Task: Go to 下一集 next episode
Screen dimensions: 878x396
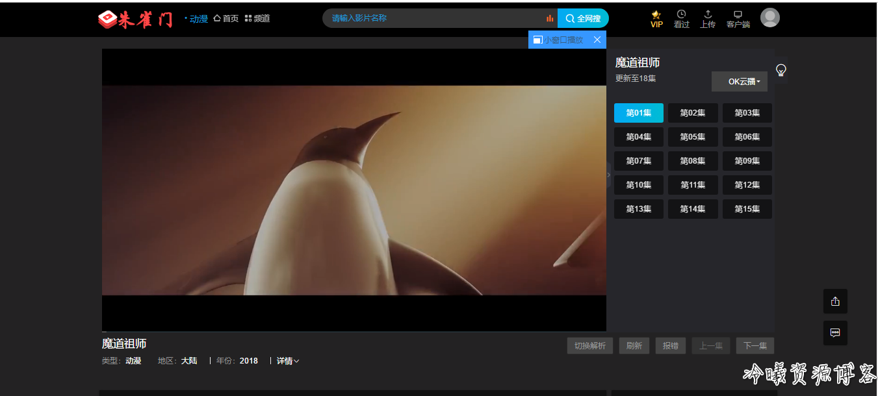Action: [755, 346]
